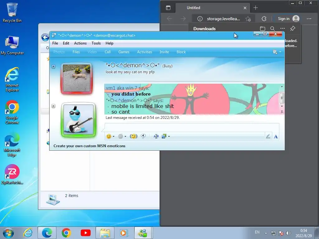The height and width of the screenshot is (239, 319).
Task: Open the Tools menu
Action: tap(96, 43)
